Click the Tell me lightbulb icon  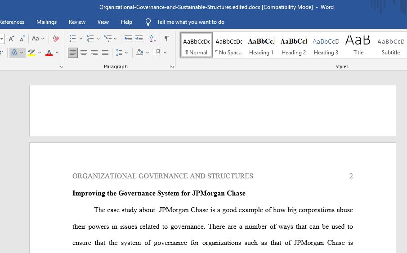point(148,22)
